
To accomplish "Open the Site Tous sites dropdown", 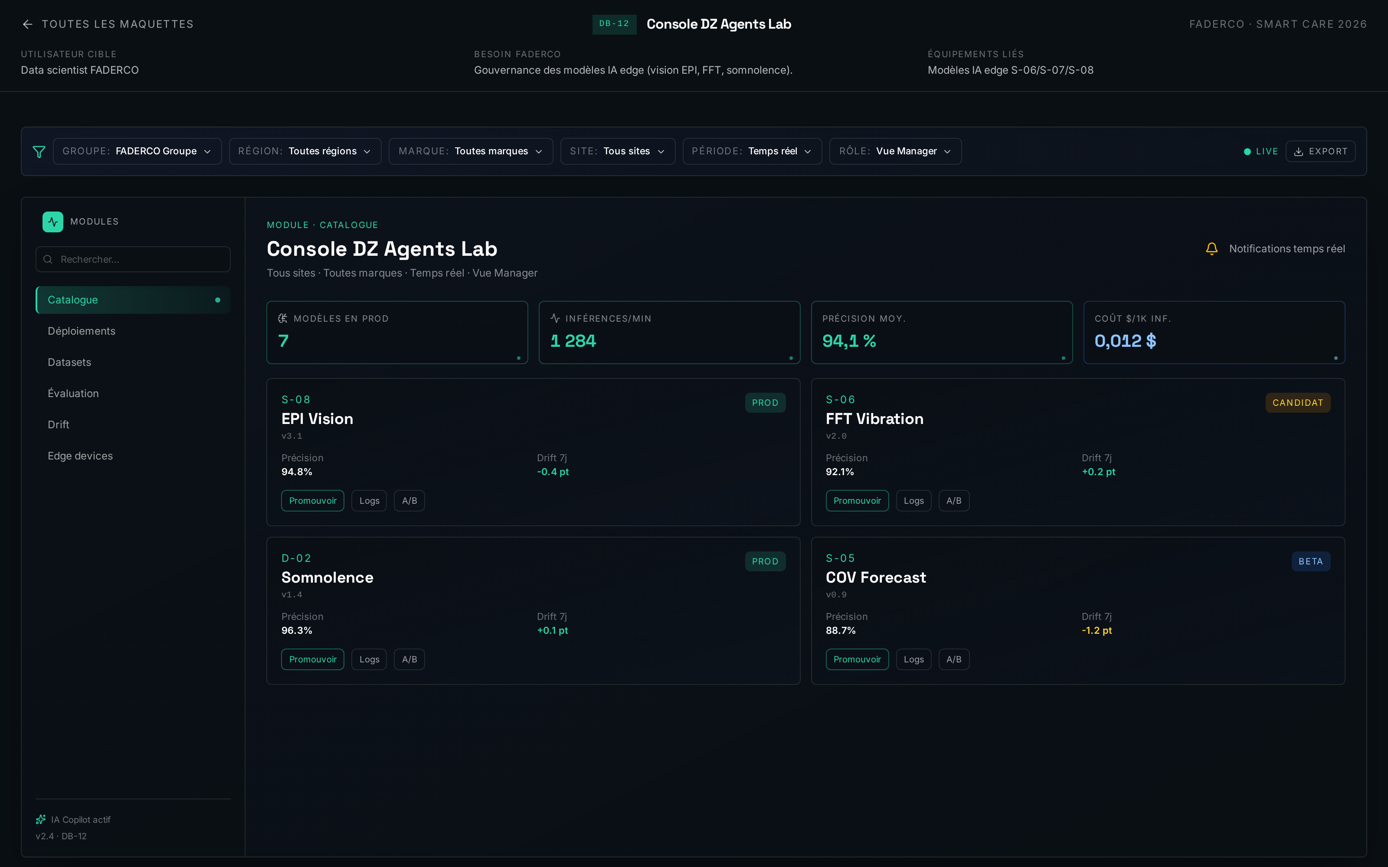I will (x=618, y=151).
